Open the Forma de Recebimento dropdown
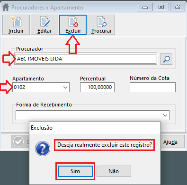The width and height of the screenshot is (187, 185). point(165,115)
